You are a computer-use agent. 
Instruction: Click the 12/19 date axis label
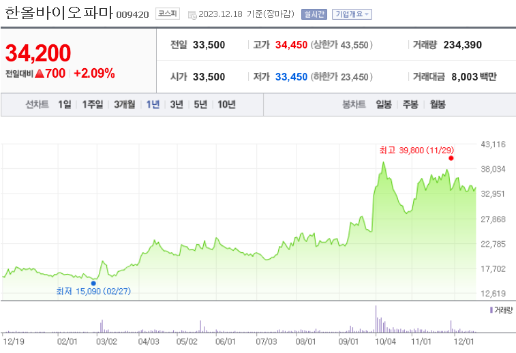click(x=14, y=341)
